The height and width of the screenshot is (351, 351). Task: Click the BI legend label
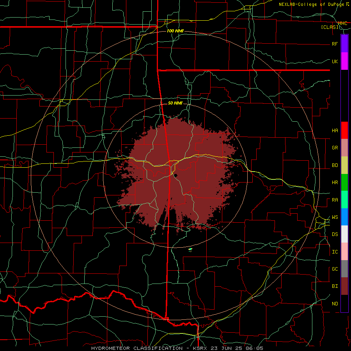335,286
